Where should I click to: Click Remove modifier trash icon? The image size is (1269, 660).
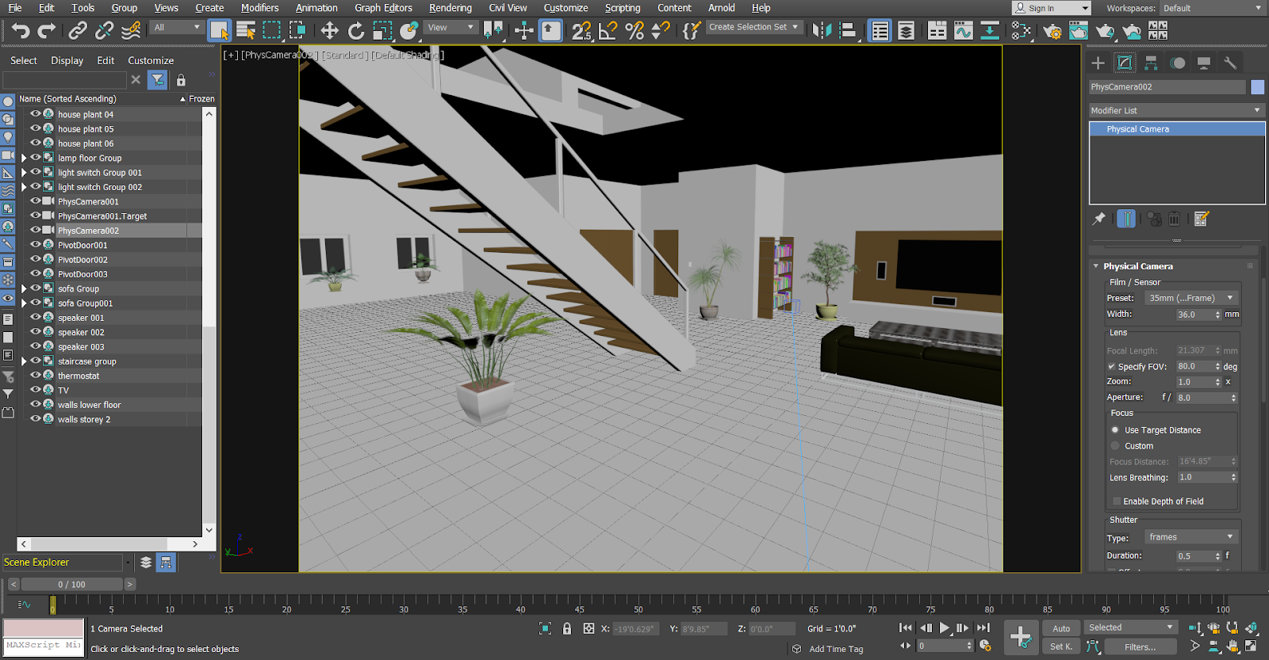(1174, 219)
